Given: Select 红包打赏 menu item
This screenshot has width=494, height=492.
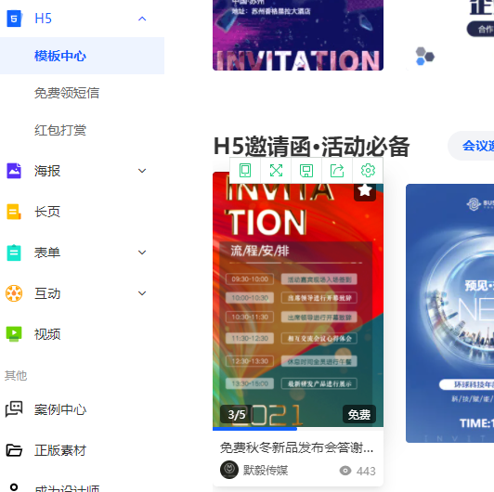Looking at the screenshot, I should click(60, 130).
